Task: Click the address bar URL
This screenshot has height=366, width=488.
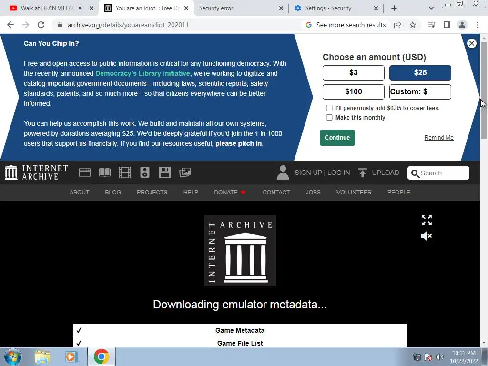Action: 128,25
